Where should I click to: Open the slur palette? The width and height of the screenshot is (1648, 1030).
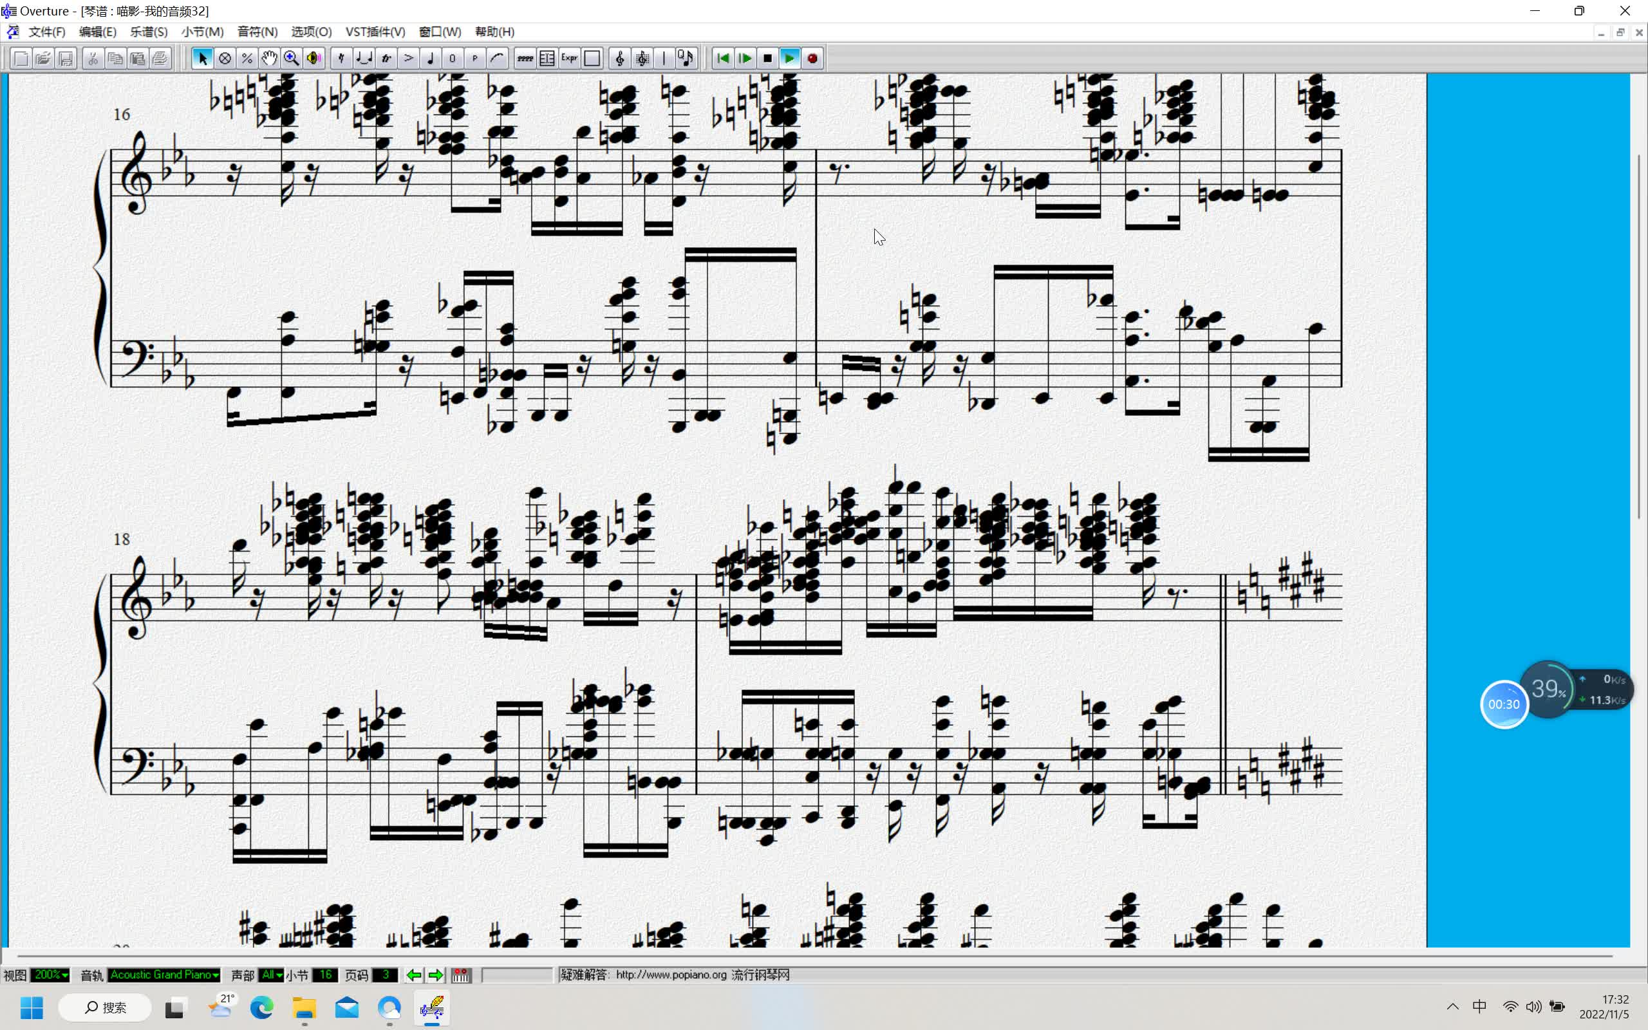[x=498, y=59]
